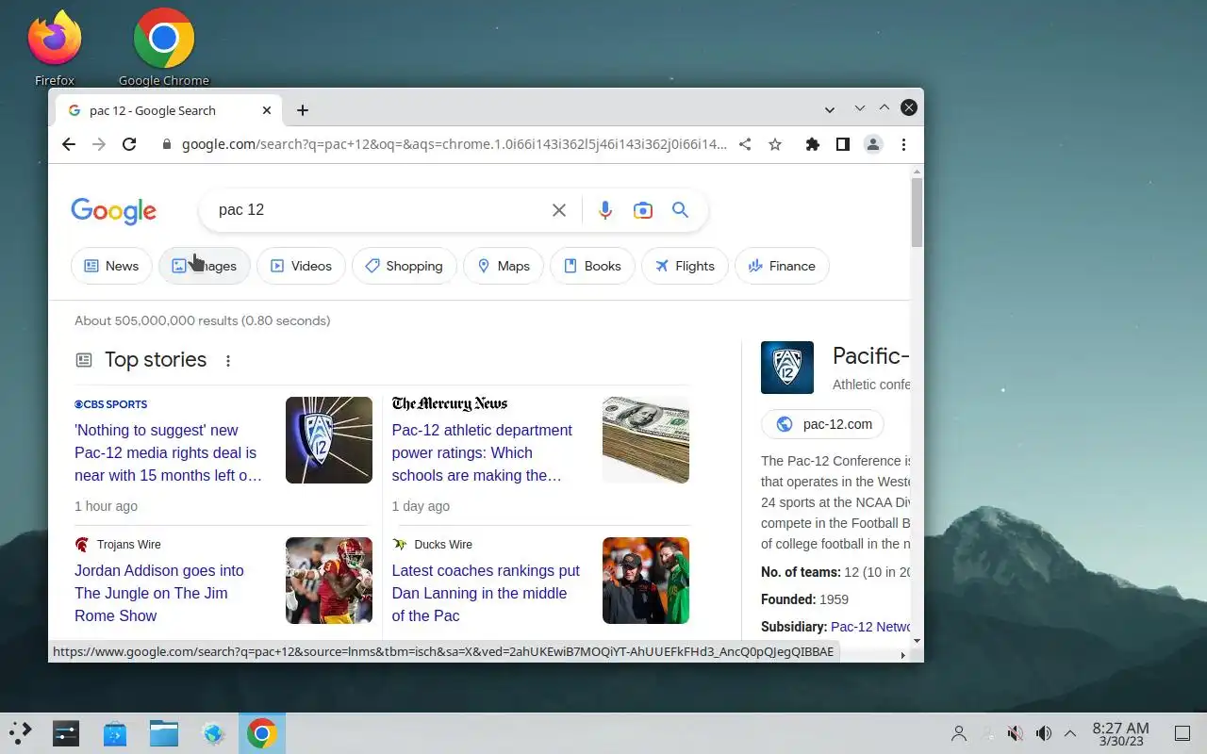
Task: Click the page's vertical scrollbar thumb
Action: [x=917, y=213]
